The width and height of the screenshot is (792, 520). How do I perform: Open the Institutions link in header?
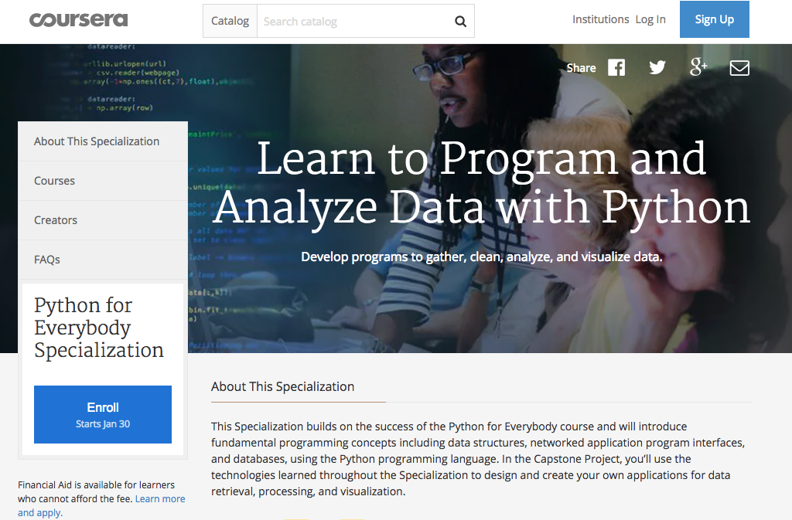pyautogui.click(x=600, y=19)
